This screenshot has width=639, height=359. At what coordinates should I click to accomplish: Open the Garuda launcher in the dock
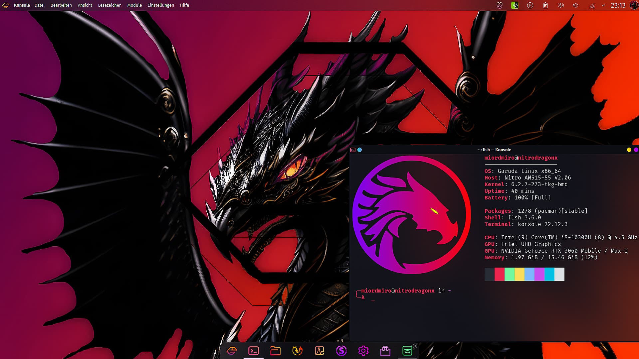(x=232, y=351)
